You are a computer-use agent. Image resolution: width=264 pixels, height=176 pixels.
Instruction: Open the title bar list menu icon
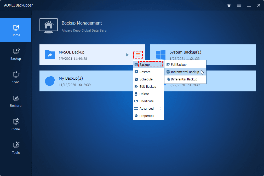pyautogui.click(x=239, y=5)
